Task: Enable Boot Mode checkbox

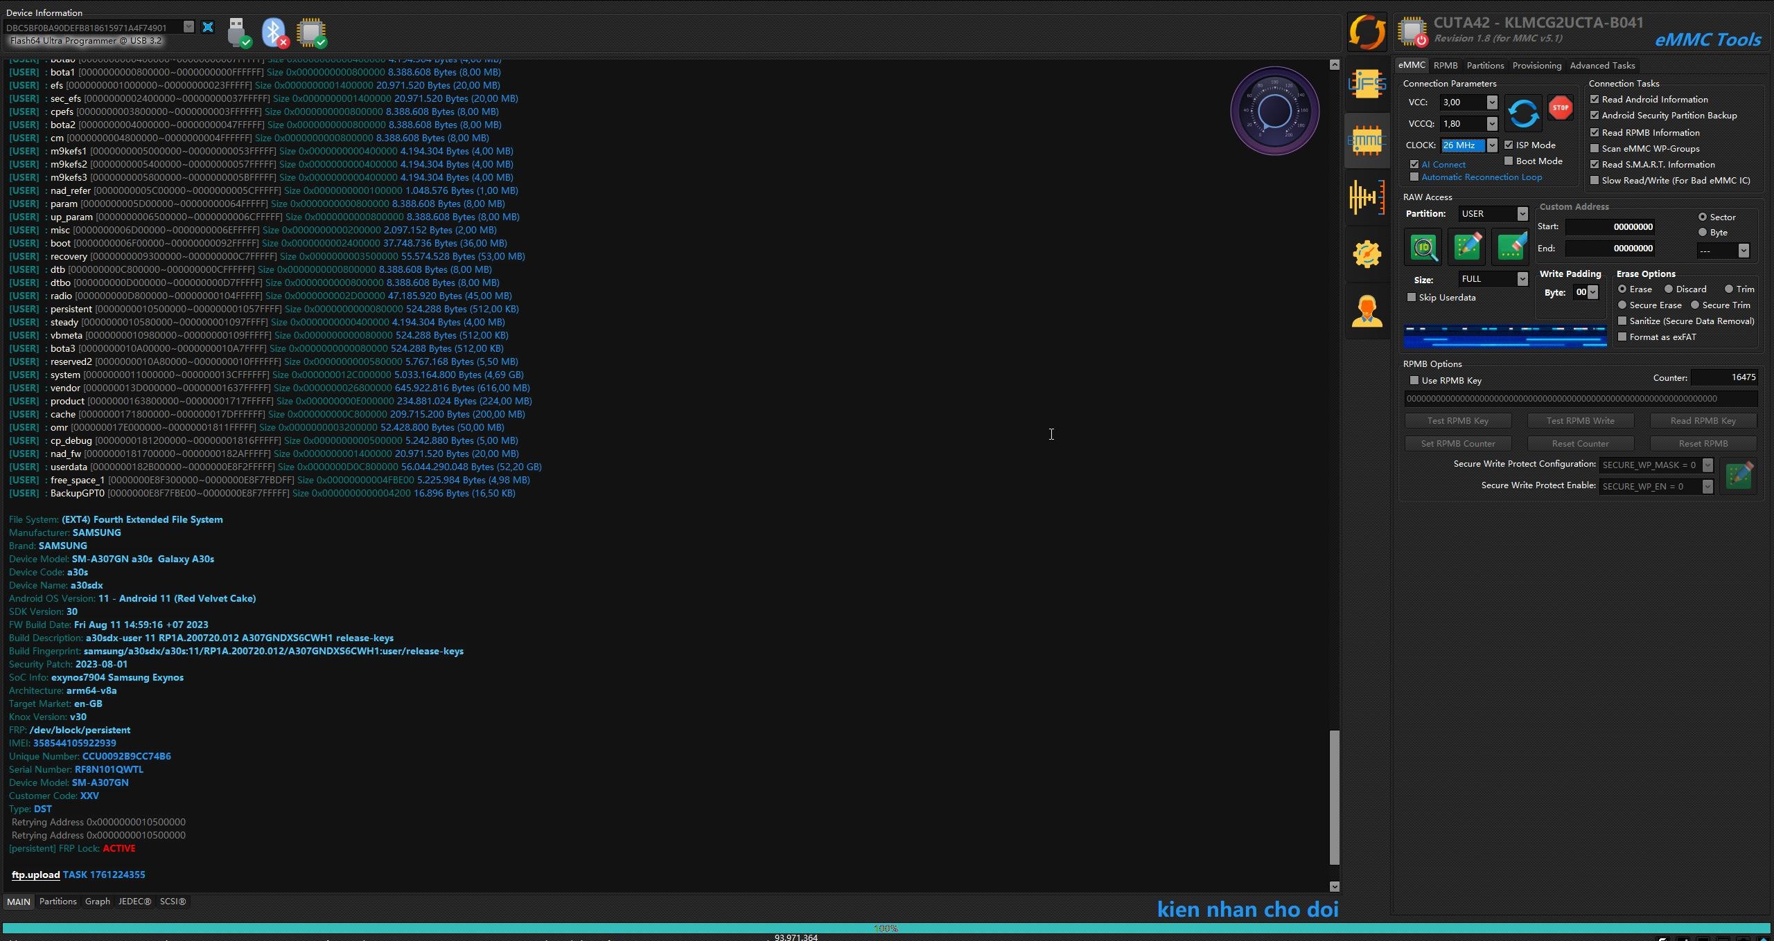Action: pos(1509,161)
